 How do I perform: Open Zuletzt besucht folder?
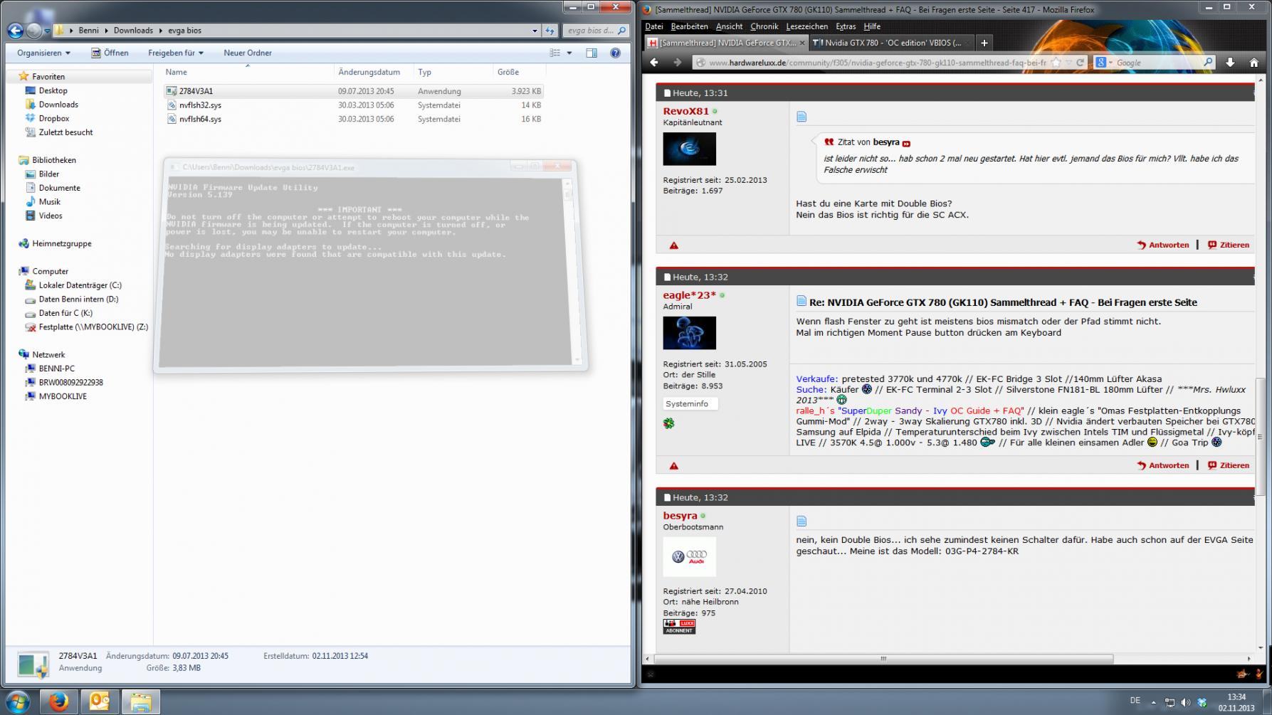(x=65, y=132)
